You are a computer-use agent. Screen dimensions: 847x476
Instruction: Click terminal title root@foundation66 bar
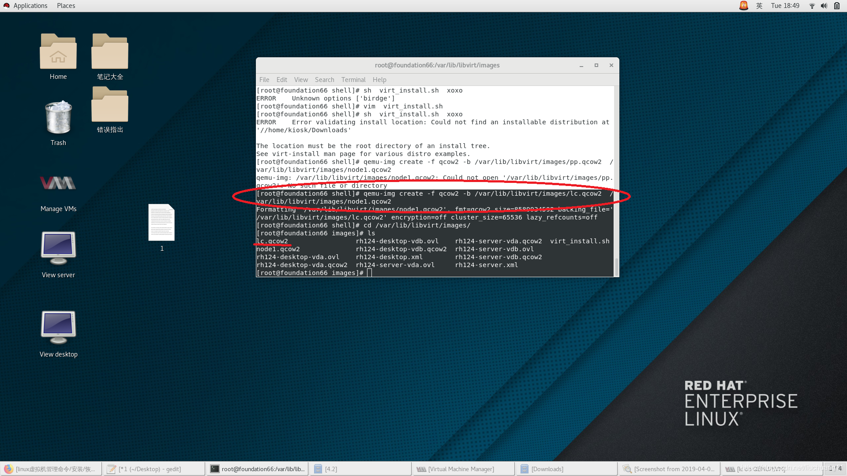(437, 65)
